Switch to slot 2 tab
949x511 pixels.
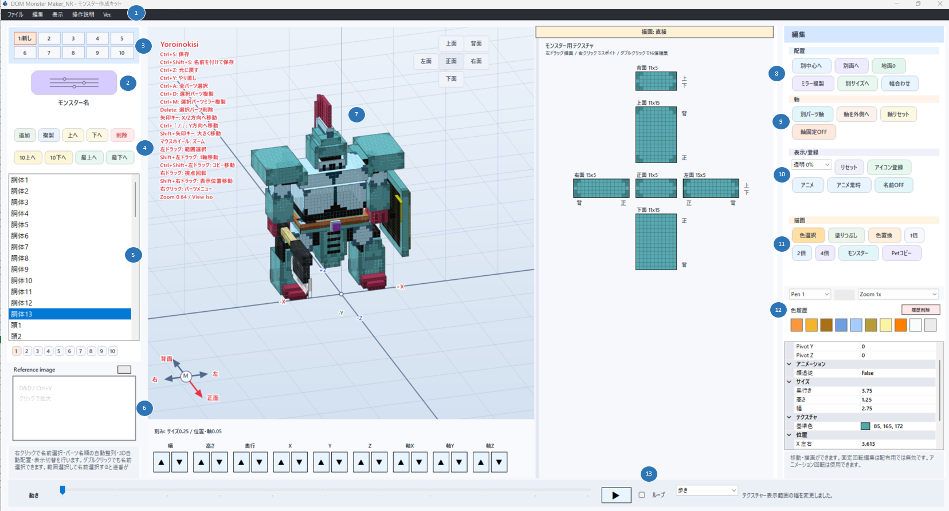pos(49,38)
